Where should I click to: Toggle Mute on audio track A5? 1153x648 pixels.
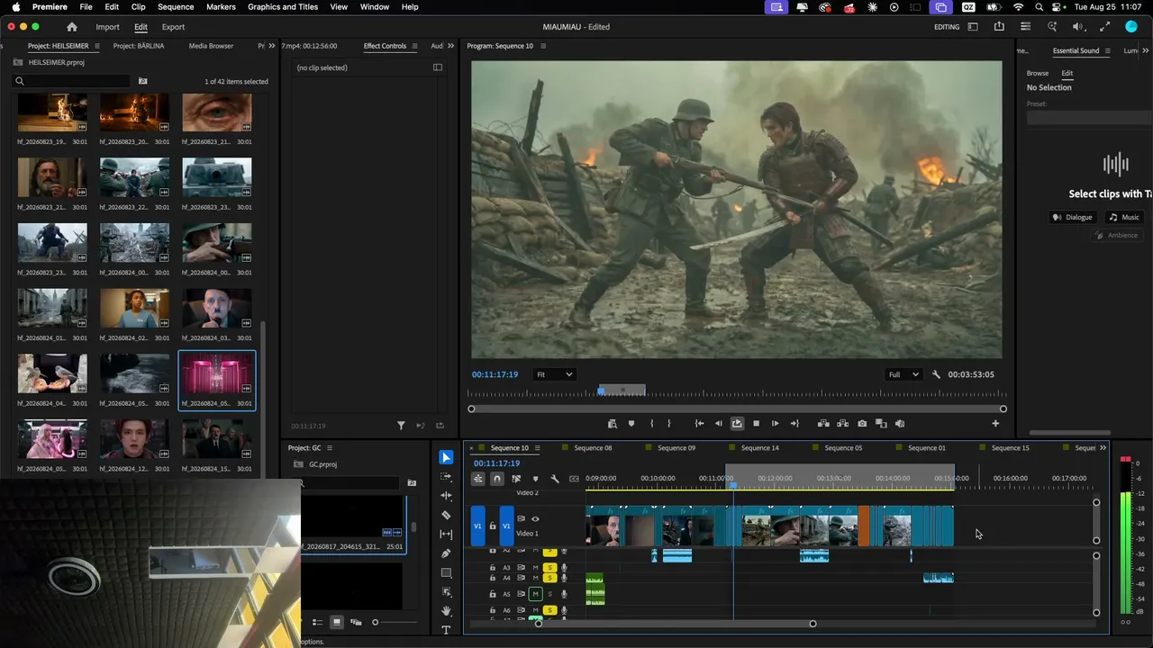535,594
